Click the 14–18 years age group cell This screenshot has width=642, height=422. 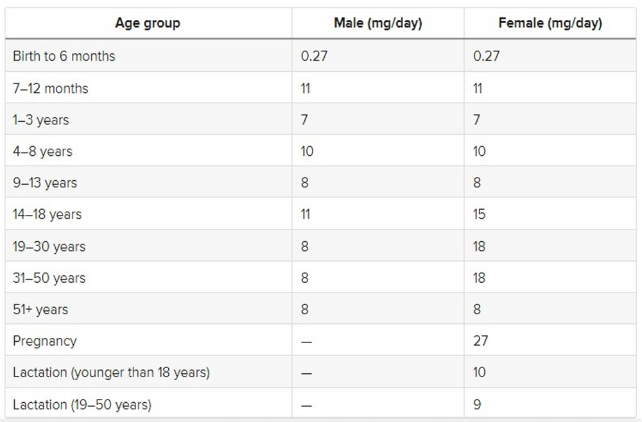(47, 214)
